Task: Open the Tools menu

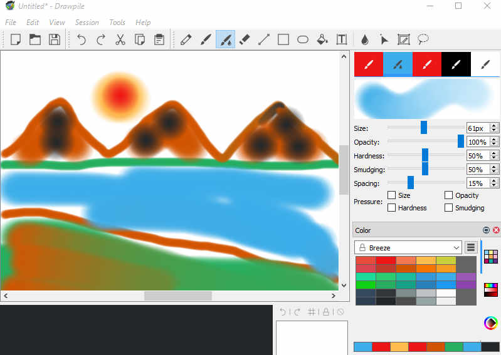Action: pos(117,23)
